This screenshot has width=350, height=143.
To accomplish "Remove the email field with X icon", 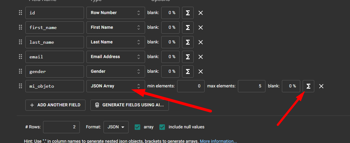I will coord(201,57).
